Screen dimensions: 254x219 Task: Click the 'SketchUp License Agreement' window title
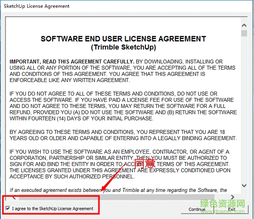(x=37, y=6)
